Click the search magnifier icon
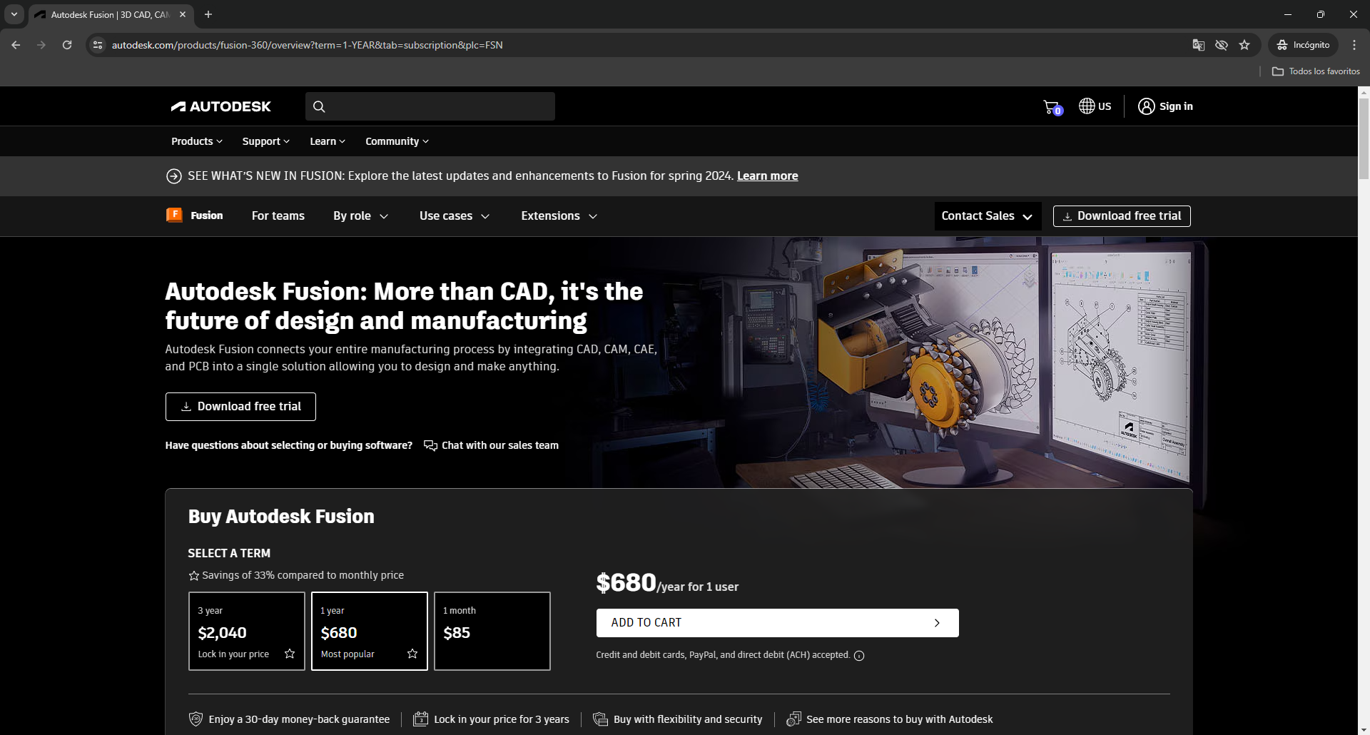1370x735 pixels. 319,106
